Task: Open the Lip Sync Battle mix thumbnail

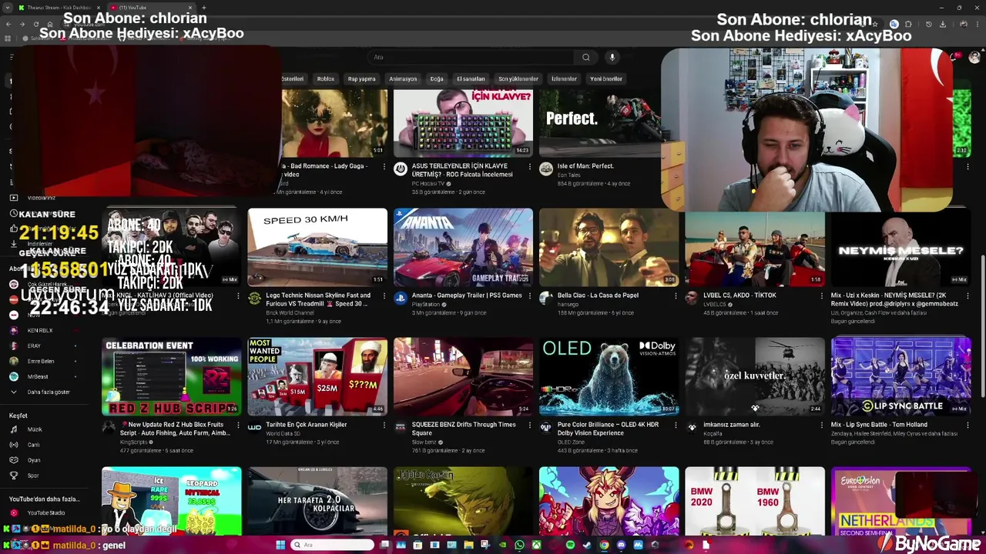Action: click(x=900, y=376)
